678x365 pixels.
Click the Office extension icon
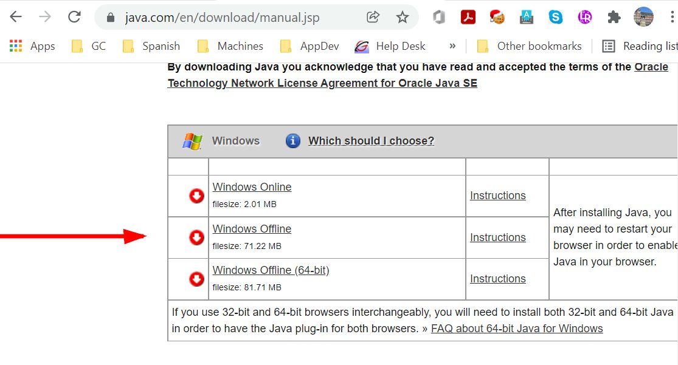tap(438, 17)
